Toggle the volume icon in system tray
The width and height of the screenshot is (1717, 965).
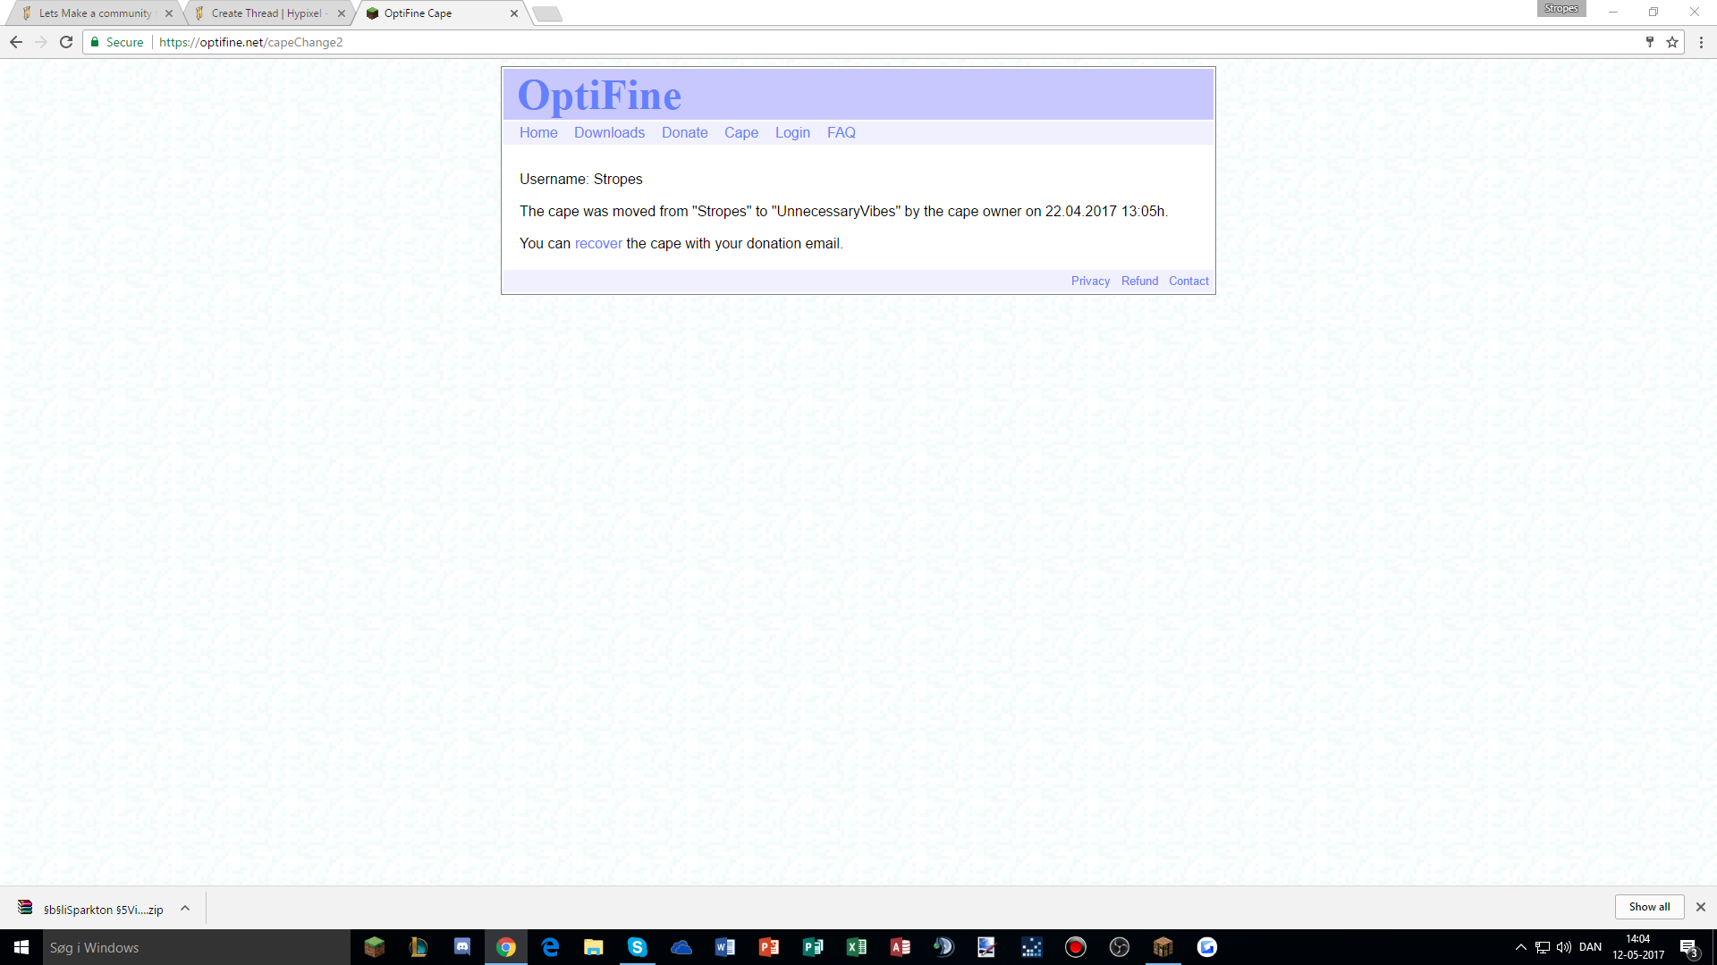click(1563, 947)
